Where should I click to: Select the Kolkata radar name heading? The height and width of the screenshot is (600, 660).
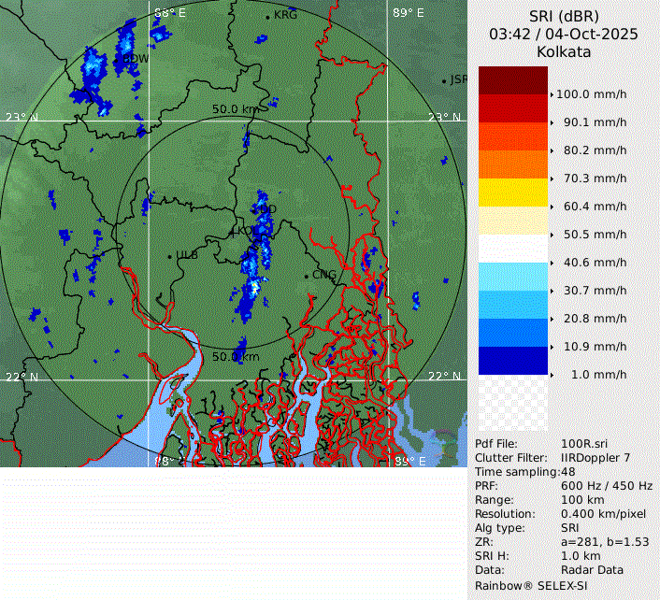click(564, 52)
